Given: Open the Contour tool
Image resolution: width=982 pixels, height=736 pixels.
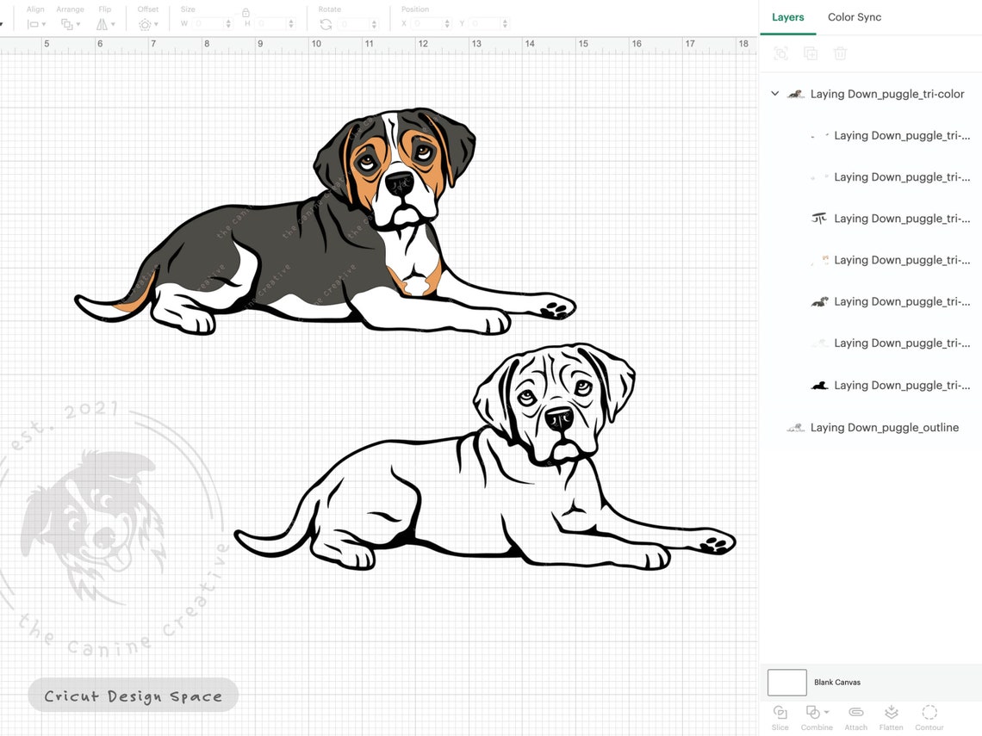Looking at the screenshot, I should (x=929, y=714).
